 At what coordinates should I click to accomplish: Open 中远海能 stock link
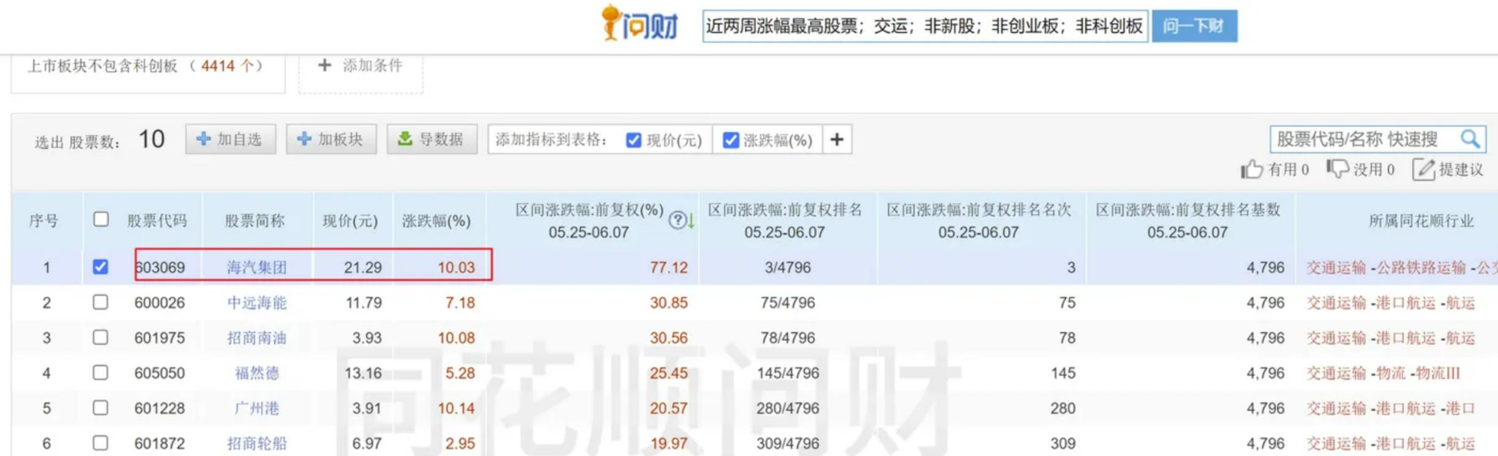click(256, 303)
